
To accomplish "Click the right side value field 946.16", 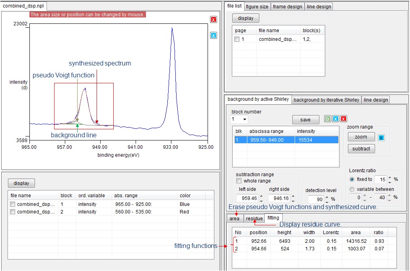I will [x=280, y=198].
